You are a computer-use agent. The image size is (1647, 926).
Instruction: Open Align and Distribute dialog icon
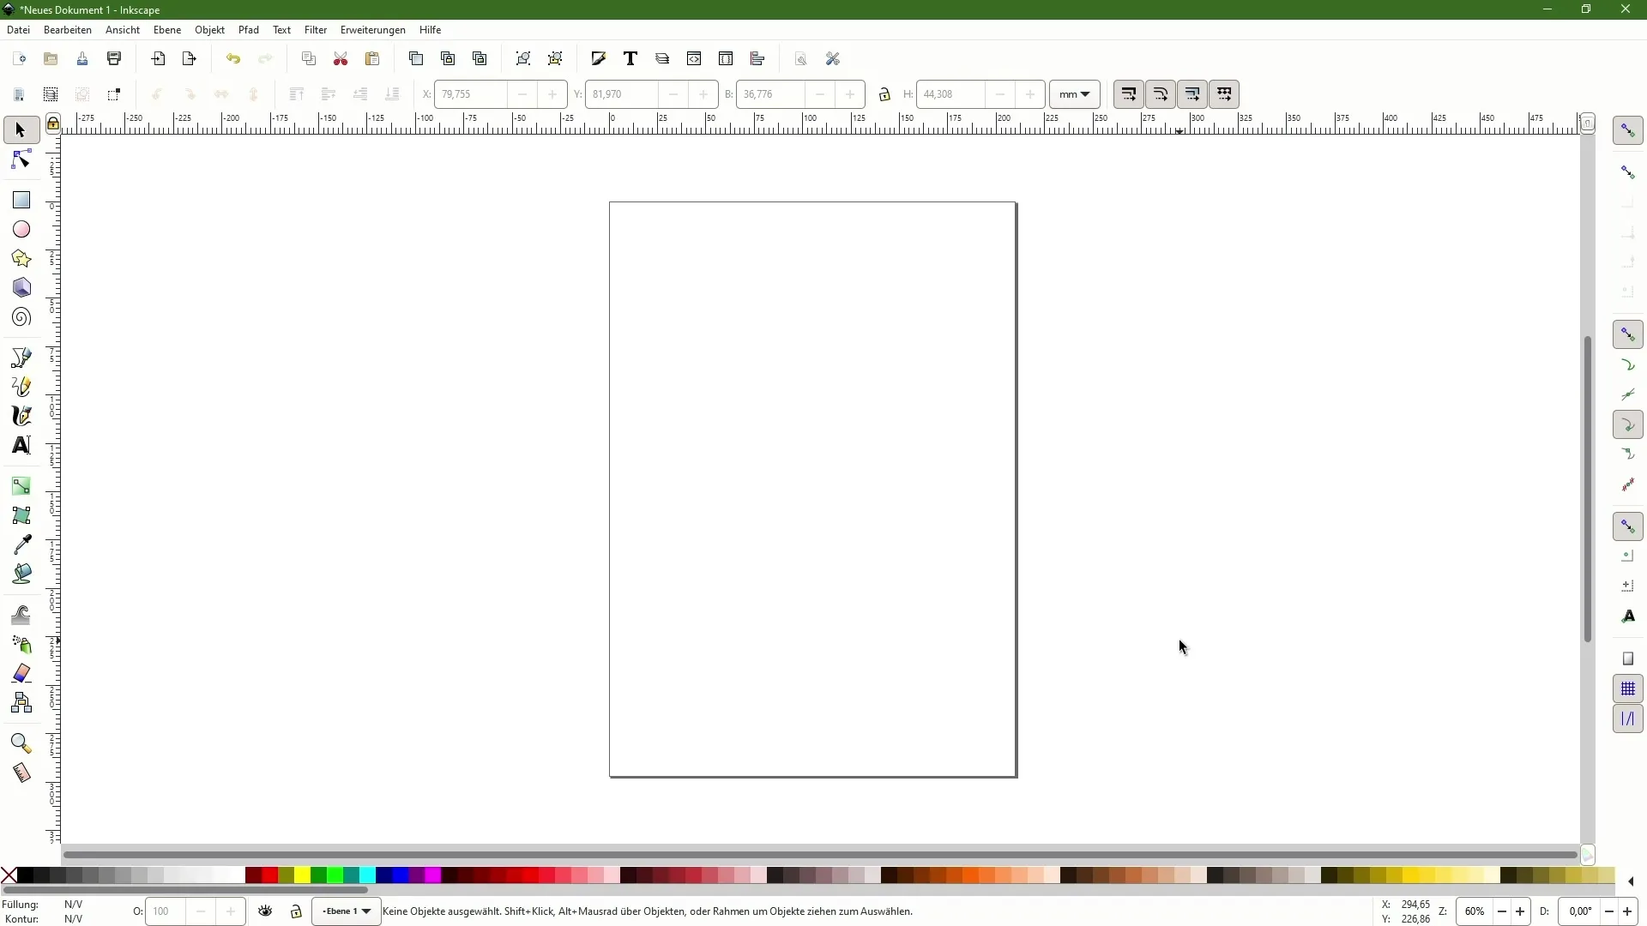point(757,59)
